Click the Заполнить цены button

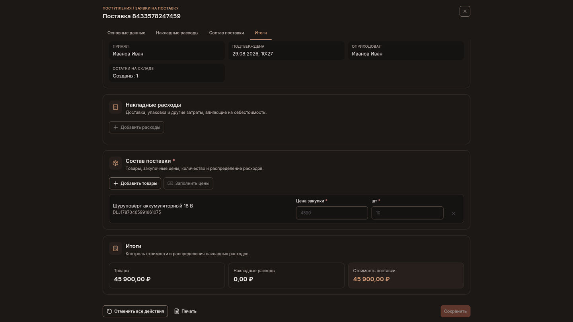click(x=188, y=183)
